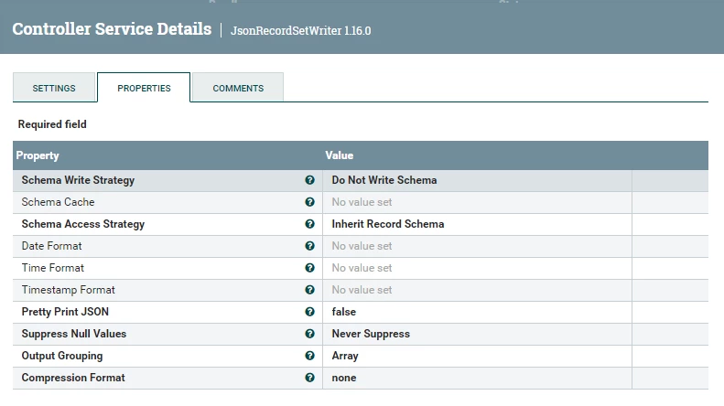The image size is (724, 406).
Task: Open Output Grouping help icon
Action: [x=309, y=356]
